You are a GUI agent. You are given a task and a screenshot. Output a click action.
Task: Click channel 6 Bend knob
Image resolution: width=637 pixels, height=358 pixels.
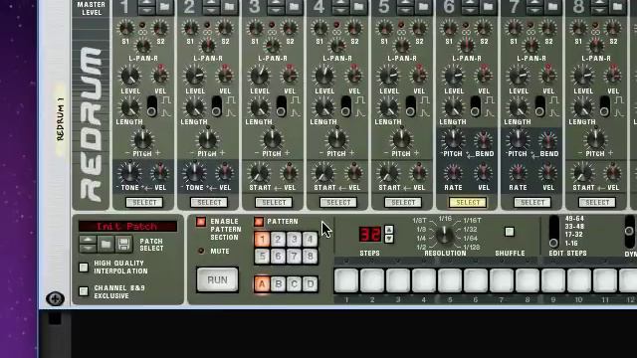(483, 140)
